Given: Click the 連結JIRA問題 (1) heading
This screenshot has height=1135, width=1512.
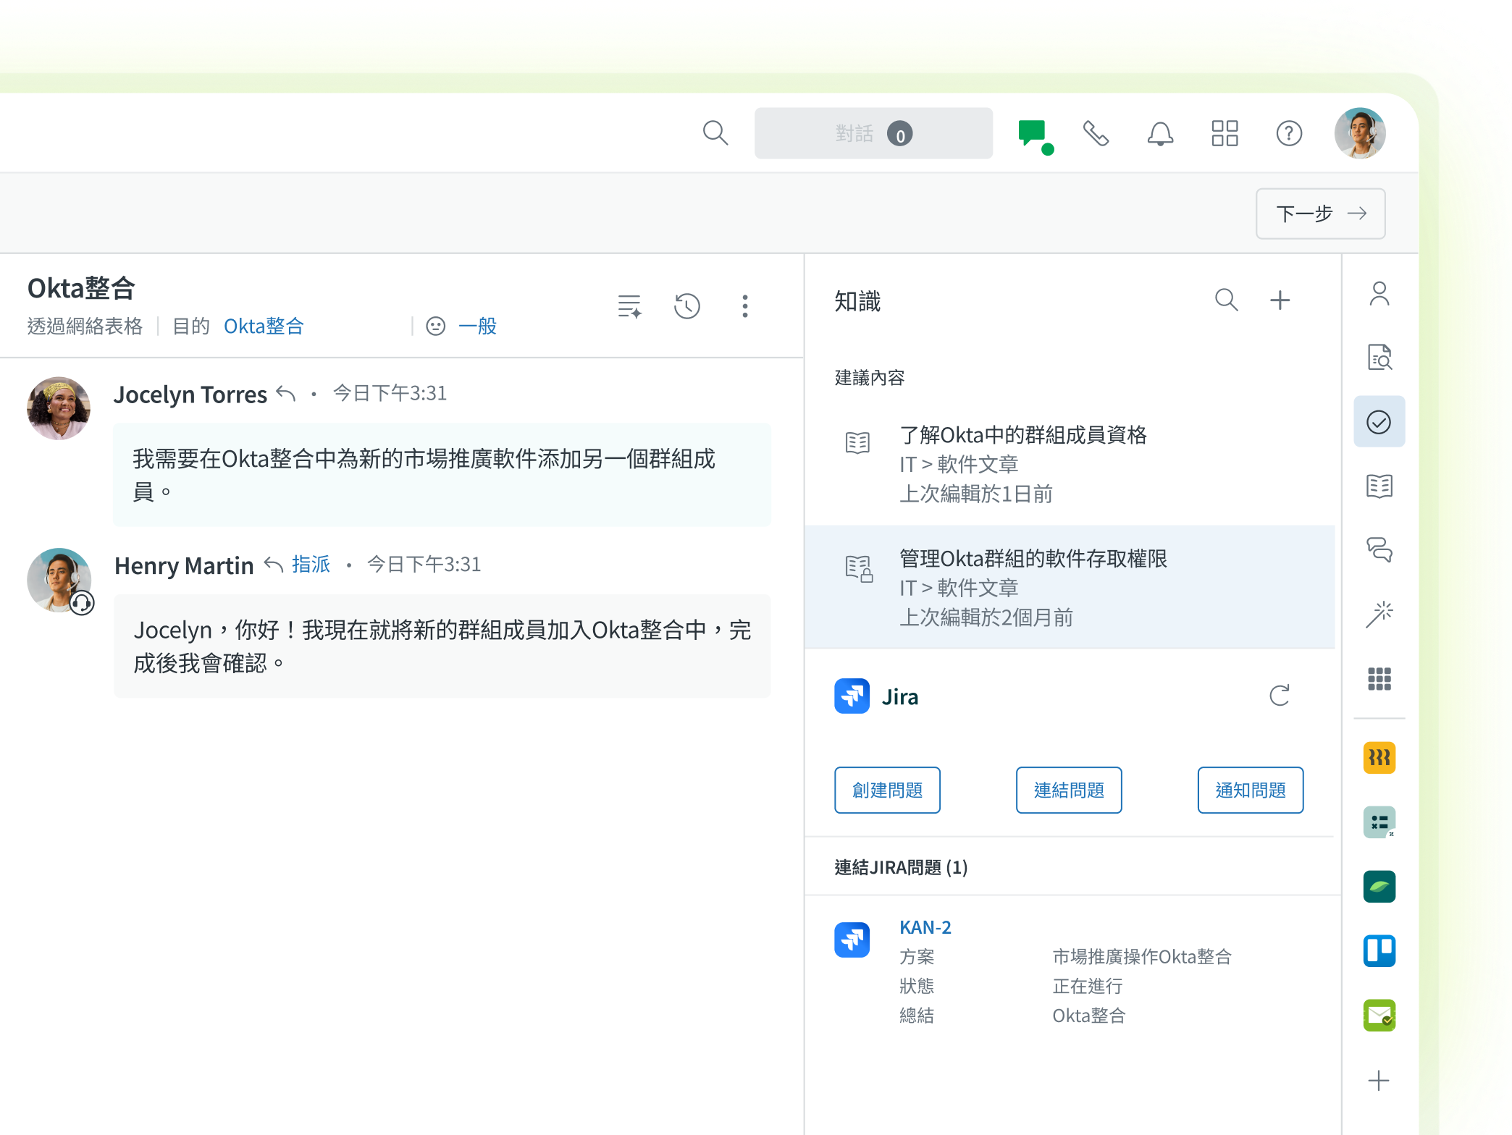Looking at the screenshot, I should 901,867.
